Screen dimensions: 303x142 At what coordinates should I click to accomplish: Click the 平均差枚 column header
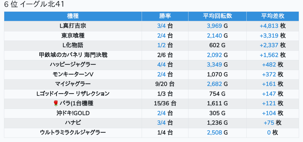click(x=272, y=16)
